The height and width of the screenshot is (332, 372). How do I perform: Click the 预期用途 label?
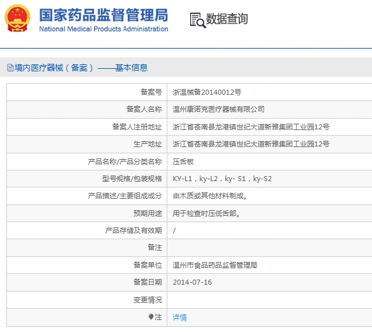[148, 213]
